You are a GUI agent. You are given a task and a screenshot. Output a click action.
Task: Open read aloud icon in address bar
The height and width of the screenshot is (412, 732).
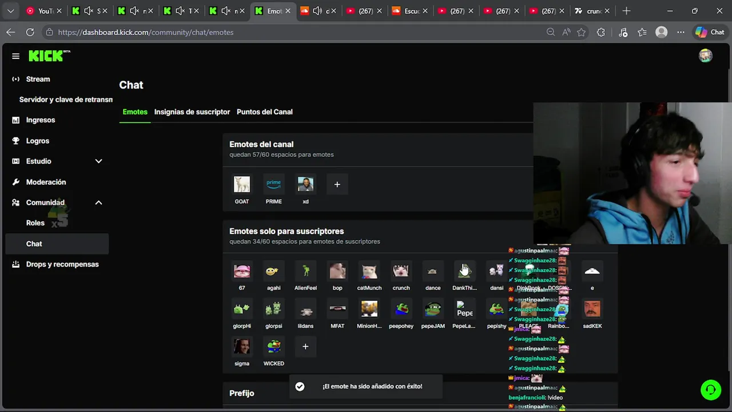[566, 32]
